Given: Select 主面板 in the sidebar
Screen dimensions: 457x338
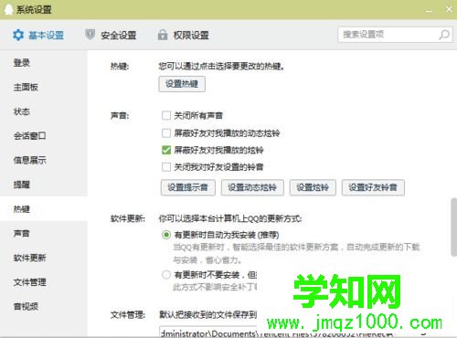Looking at the screenshot, I should [x=26, y=87].
